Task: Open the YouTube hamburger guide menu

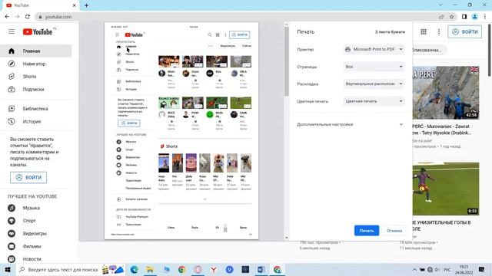Action: (x=12, y=31)
